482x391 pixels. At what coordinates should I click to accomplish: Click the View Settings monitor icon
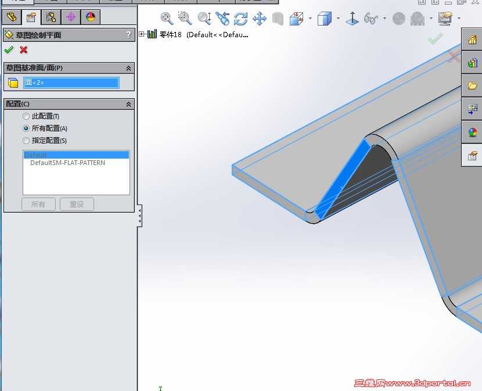coord(445,19)
